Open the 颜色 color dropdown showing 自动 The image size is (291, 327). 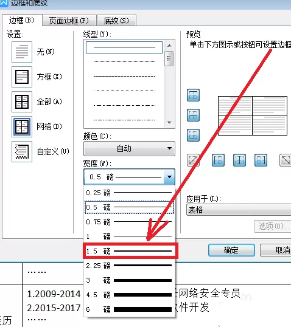(129, 149)
